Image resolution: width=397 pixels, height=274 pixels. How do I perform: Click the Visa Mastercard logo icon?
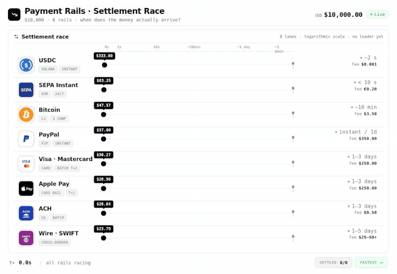coord(26,164)
